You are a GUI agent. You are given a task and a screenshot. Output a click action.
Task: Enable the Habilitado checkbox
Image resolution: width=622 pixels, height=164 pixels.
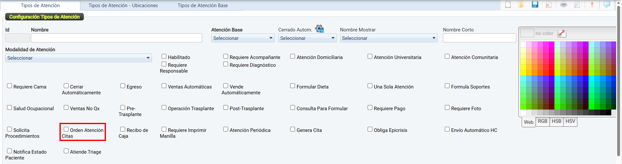pyautogui.click(x=164, y=56)
